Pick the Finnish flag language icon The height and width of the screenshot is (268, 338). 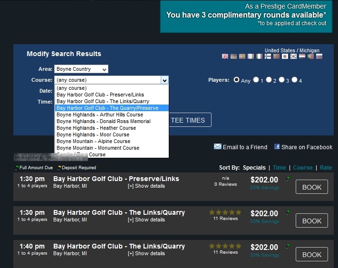[268, 57]
